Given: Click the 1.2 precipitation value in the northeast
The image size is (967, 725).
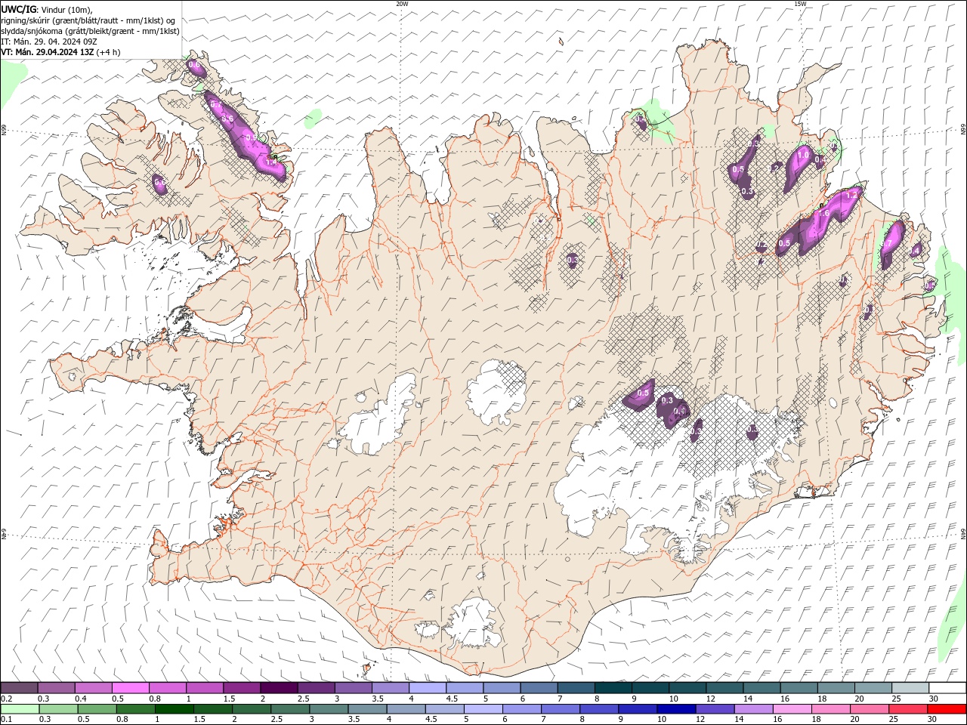Looking at the screenshot, I should (851, 195).
